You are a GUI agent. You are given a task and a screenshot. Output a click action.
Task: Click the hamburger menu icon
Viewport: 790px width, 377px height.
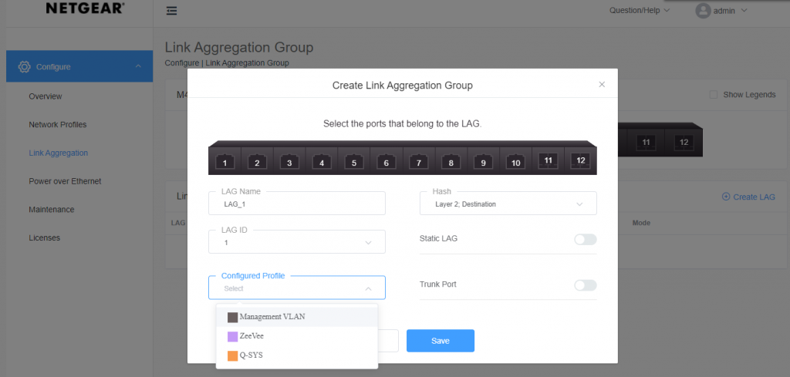coord(171,11)
